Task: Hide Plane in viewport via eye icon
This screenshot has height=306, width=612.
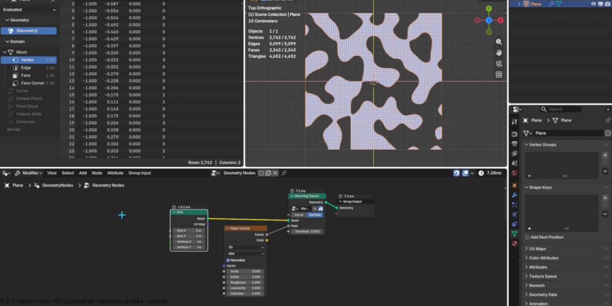Action: pyautogui.click(x=594, y=4)
